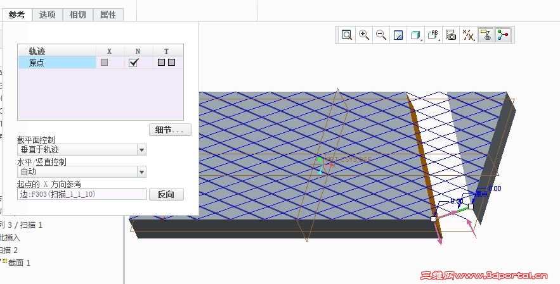
Task: Uncheck the N checkbox for 原点 trajectory
Action: 134,63
